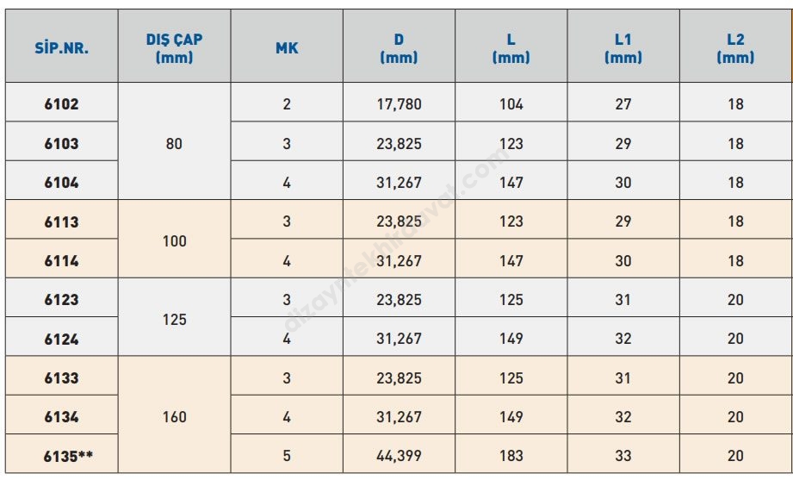Select the 6124 order number cell
The width and height of the screenshot is (793, 480).
[x=62, y=339]
